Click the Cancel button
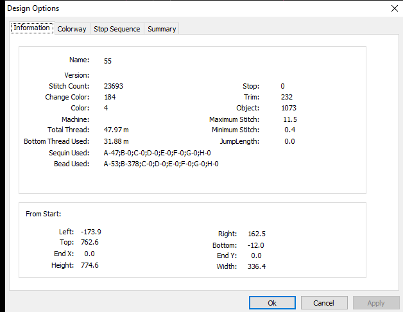 pos(324,303)
